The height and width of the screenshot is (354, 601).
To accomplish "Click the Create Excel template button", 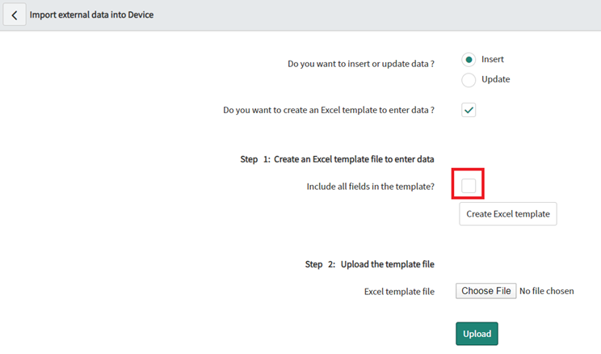I will click(508, 214).
